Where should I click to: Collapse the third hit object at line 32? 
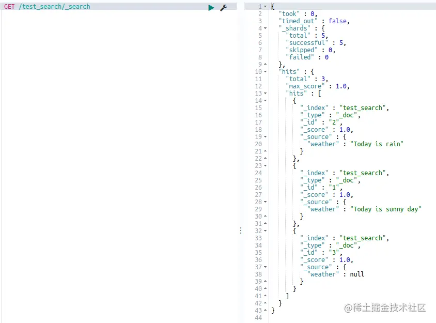[x=266, y=230]
